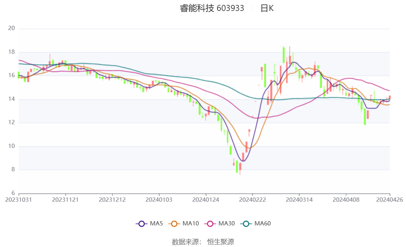
Task: Click the 日K label in the title
Action: point(267,8)
